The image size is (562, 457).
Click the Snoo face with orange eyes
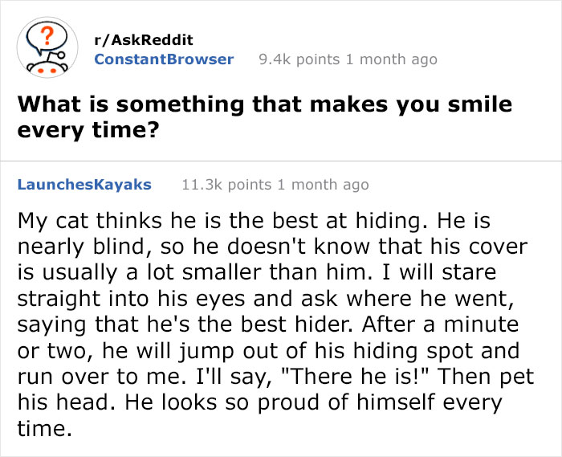point(47,68)
